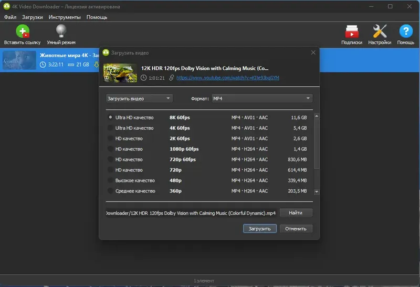Open the Инструменты menu
This screenshot has width=420, height=287.
tap(65, 17)
